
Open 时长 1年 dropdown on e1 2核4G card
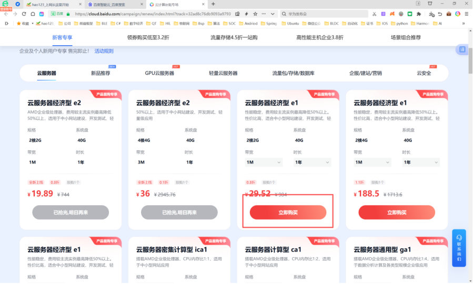421,162
